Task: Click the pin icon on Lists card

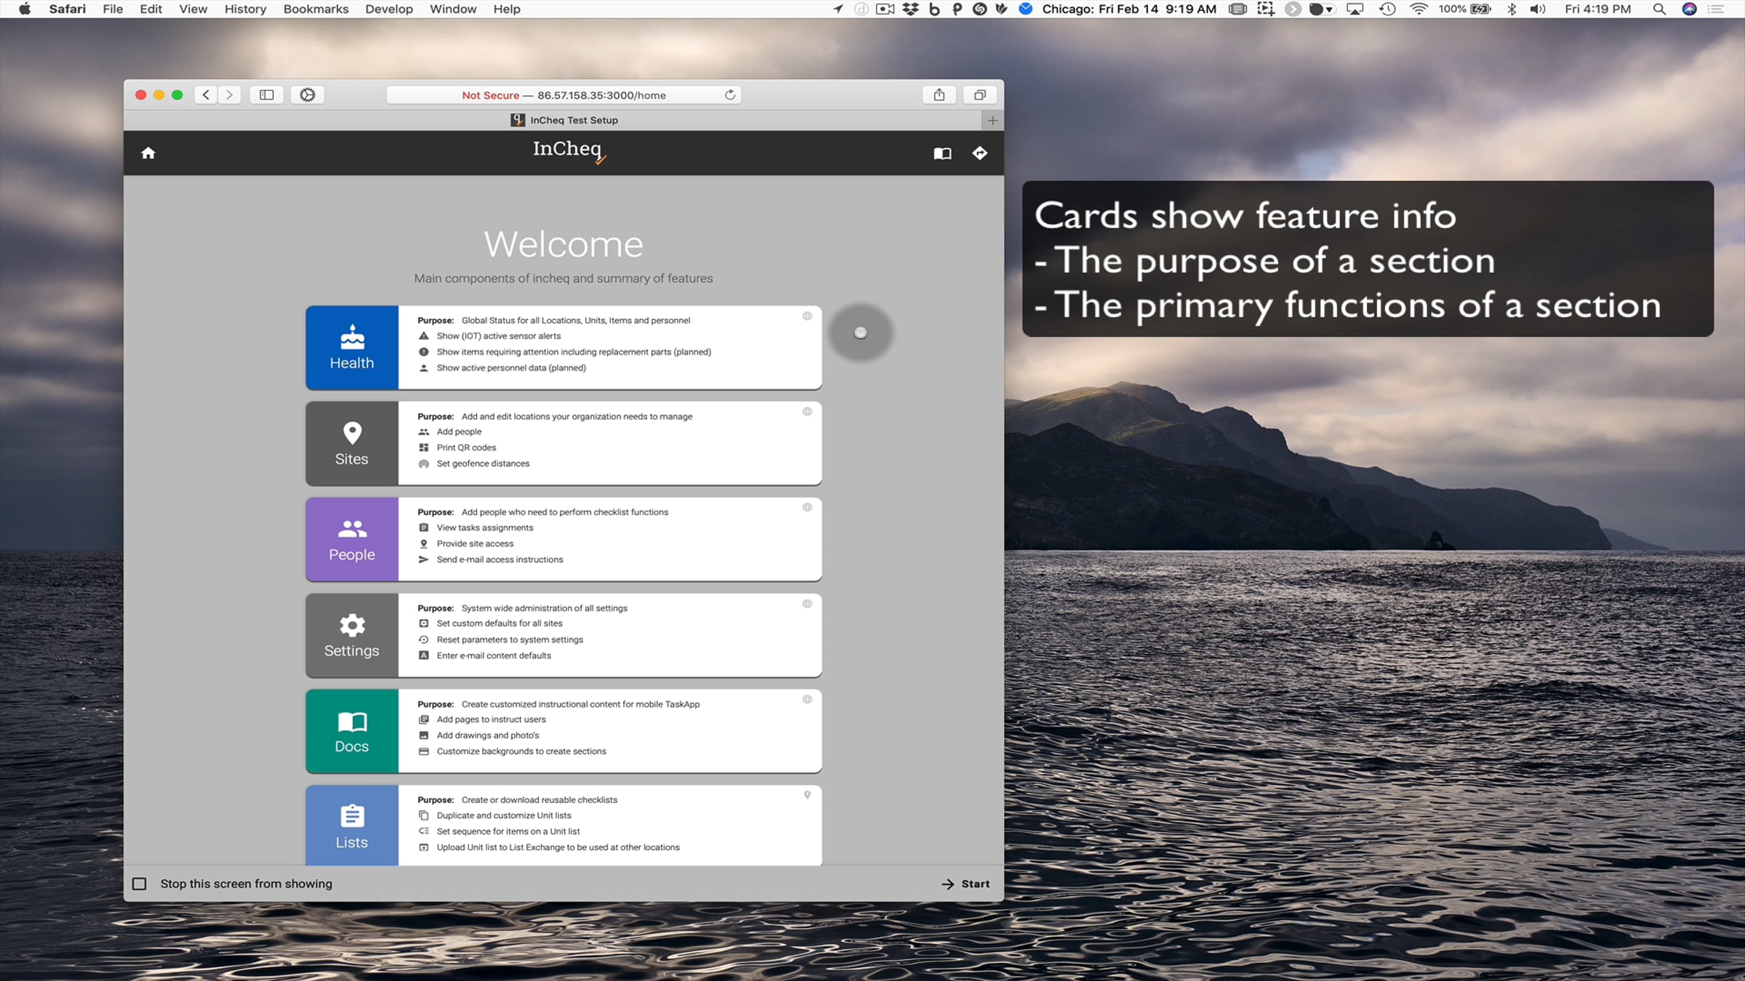Action: [x=807, y=795]
